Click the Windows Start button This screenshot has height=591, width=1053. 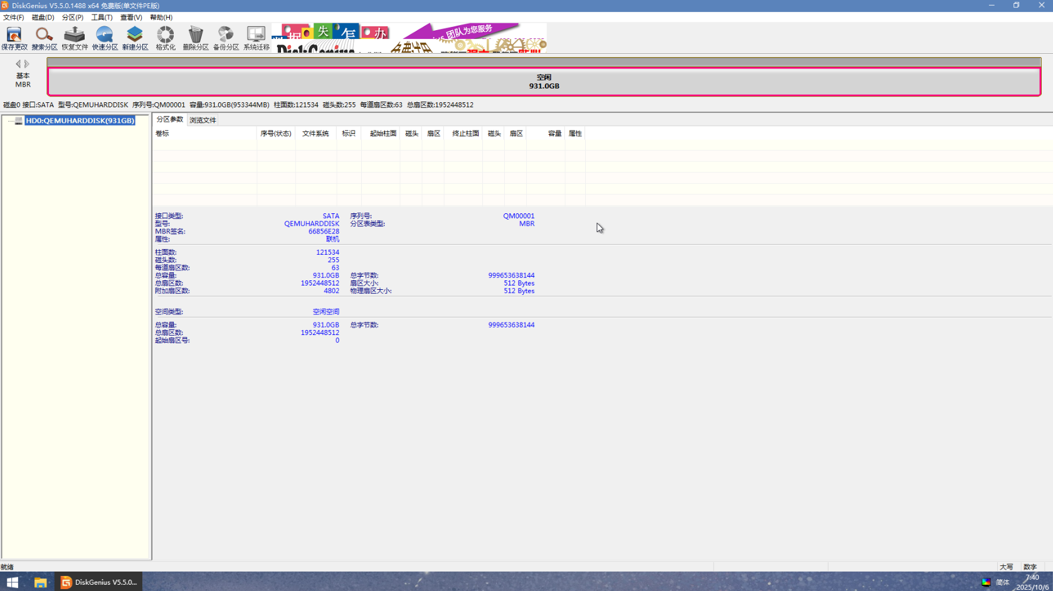click(x=13, y=582)
